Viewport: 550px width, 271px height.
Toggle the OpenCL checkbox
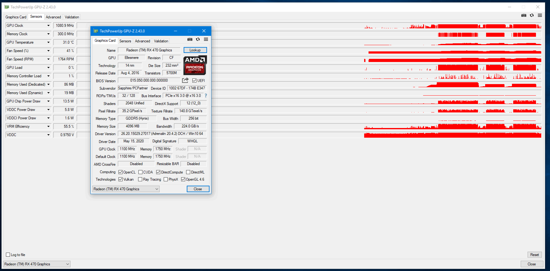tap(121, 172)
